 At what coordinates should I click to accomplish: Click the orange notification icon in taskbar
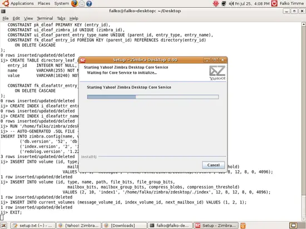pos(243,225)
